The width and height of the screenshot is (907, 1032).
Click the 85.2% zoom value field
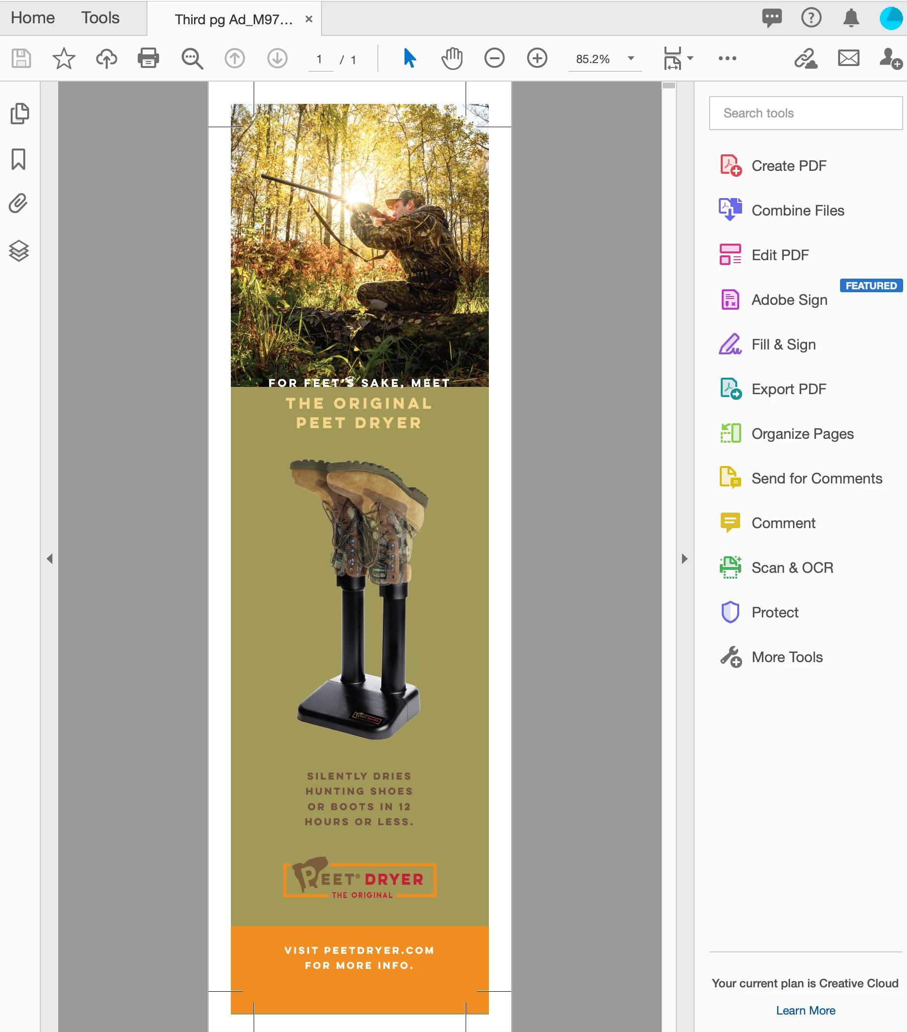(x=594, y=60)
